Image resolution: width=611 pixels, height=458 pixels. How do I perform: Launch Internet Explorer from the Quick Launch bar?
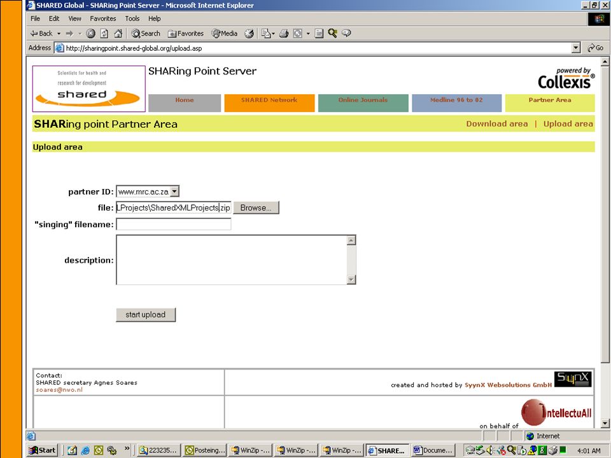(x=85, y=450)
